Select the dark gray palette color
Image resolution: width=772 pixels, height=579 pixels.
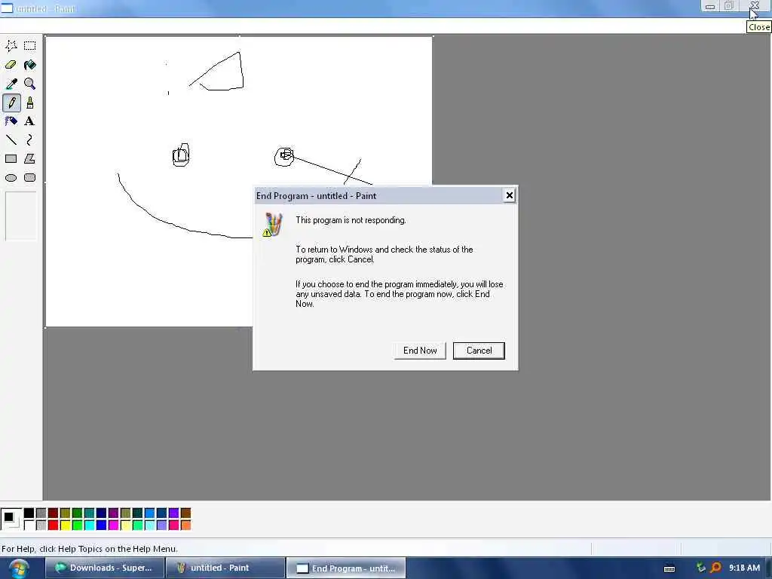41,513
